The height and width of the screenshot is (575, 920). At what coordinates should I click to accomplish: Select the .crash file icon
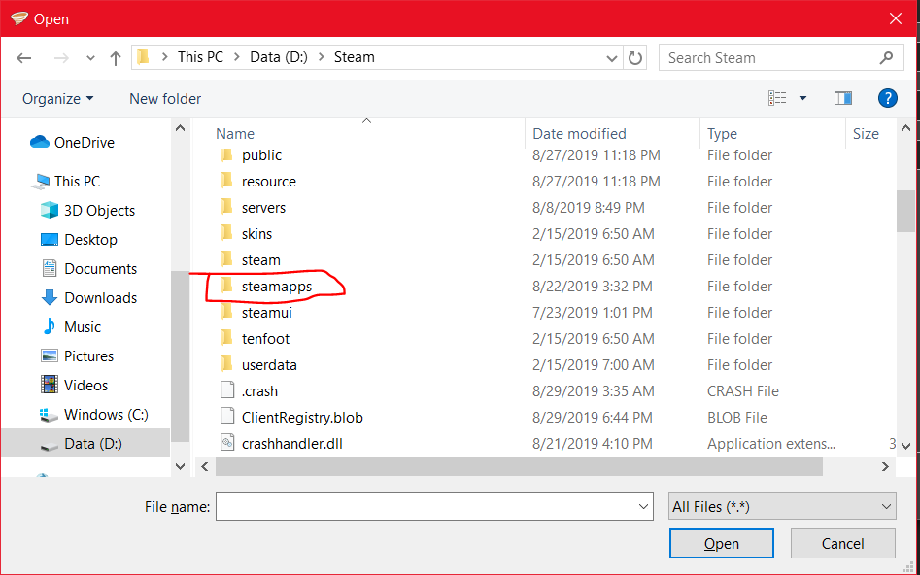tap(227, 390)
